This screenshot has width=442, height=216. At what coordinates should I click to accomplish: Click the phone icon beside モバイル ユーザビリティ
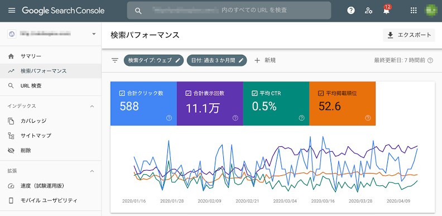click(x=11, y=200)
